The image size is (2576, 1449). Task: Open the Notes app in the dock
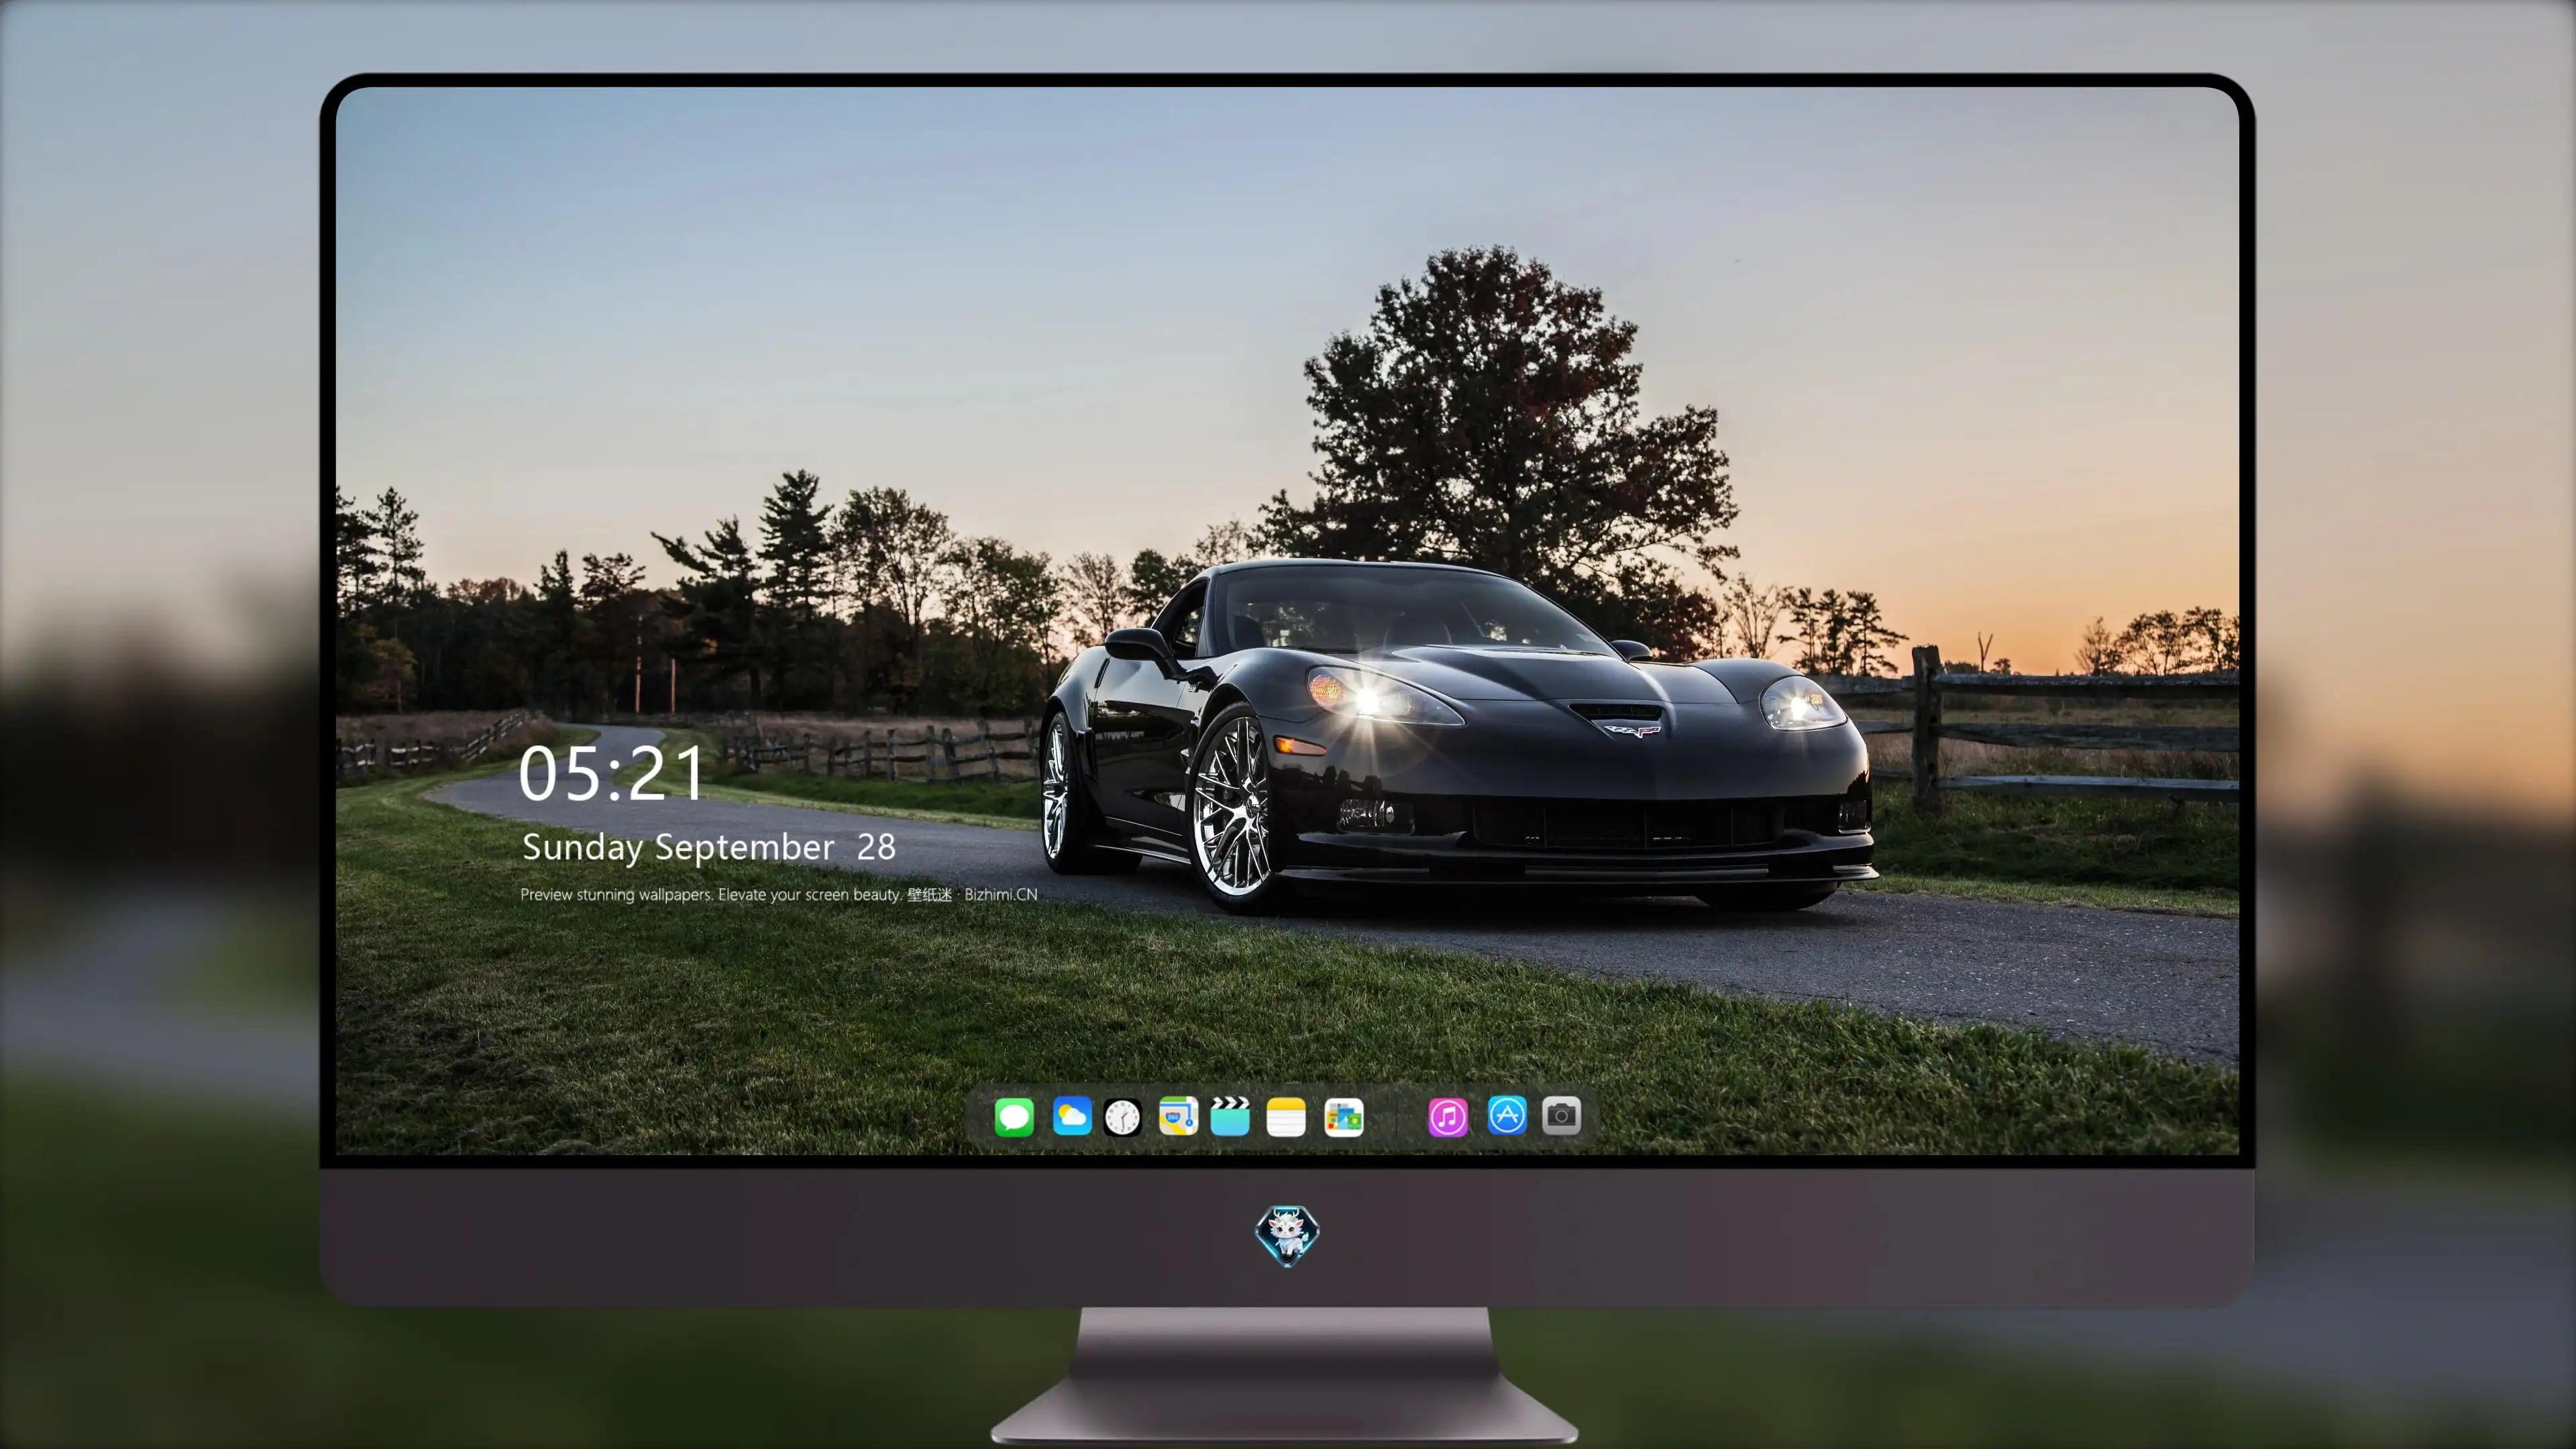click(1286, 1116)
